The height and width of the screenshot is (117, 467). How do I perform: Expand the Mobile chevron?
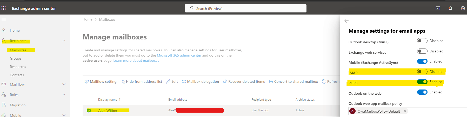tap(64, 115)
